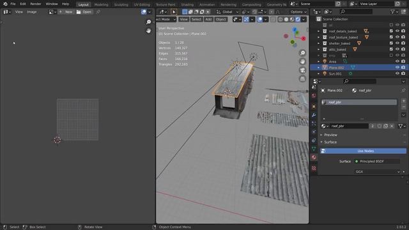
Task: Expand the Area light tree row
Action: pos(318,61)
